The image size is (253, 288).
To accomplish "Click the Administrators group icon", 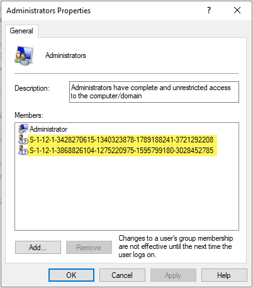I will pos(24,55).
